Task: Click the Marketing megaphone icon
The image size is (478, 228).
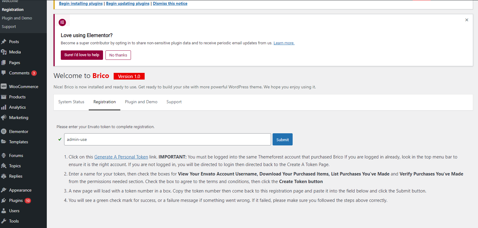Action: click(x=4, y=117)
